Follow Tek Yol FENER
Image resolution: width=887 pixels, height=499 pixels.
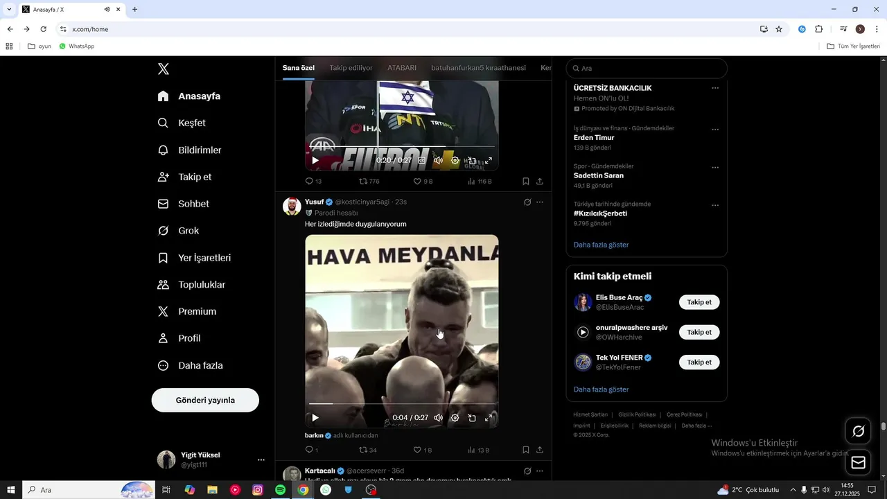coord(699,362)
